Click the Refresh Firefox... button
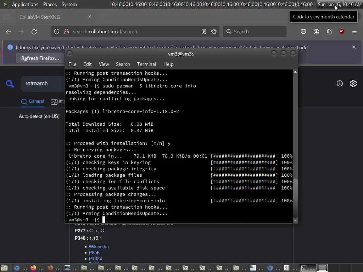The height and width of the screenshot is (272, 363). click(x=40, y=58)
